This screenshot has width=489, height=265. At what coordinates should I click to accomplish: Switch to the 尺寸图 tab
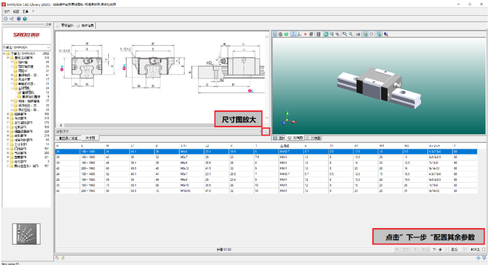click(x=91, y=138)
